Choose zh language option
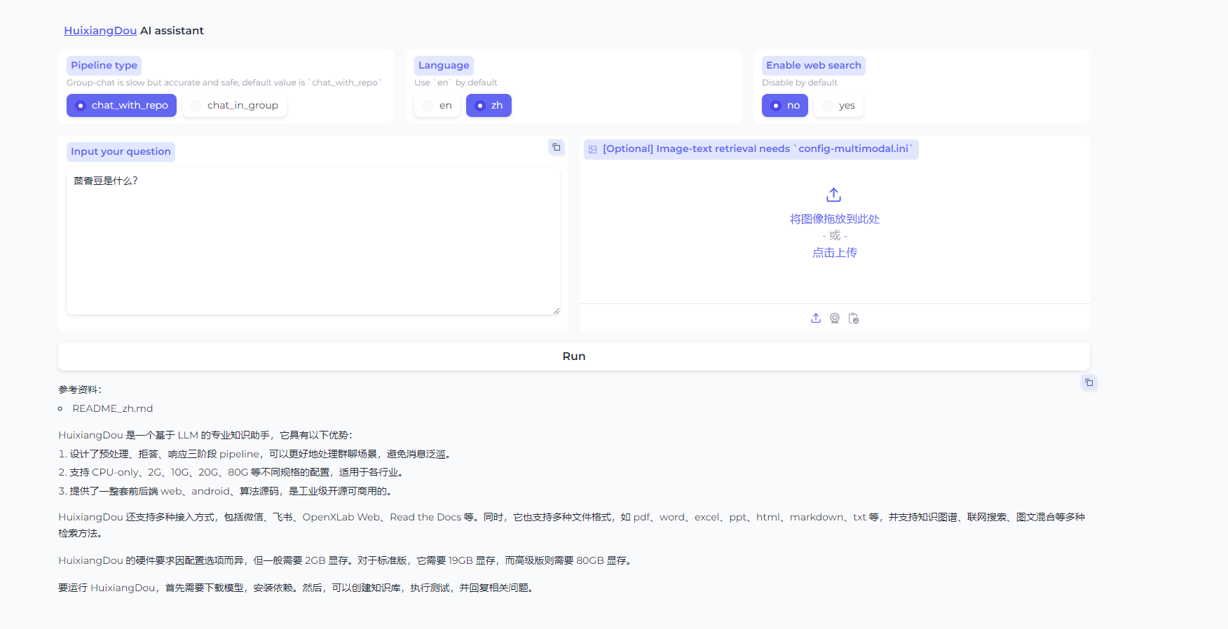Image resolution: width=1228 pixels, height=629 pixels. point(489,105)
